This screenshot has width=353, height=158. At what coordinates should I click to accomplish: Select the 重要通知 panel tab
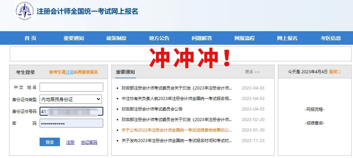coord(126,72)
